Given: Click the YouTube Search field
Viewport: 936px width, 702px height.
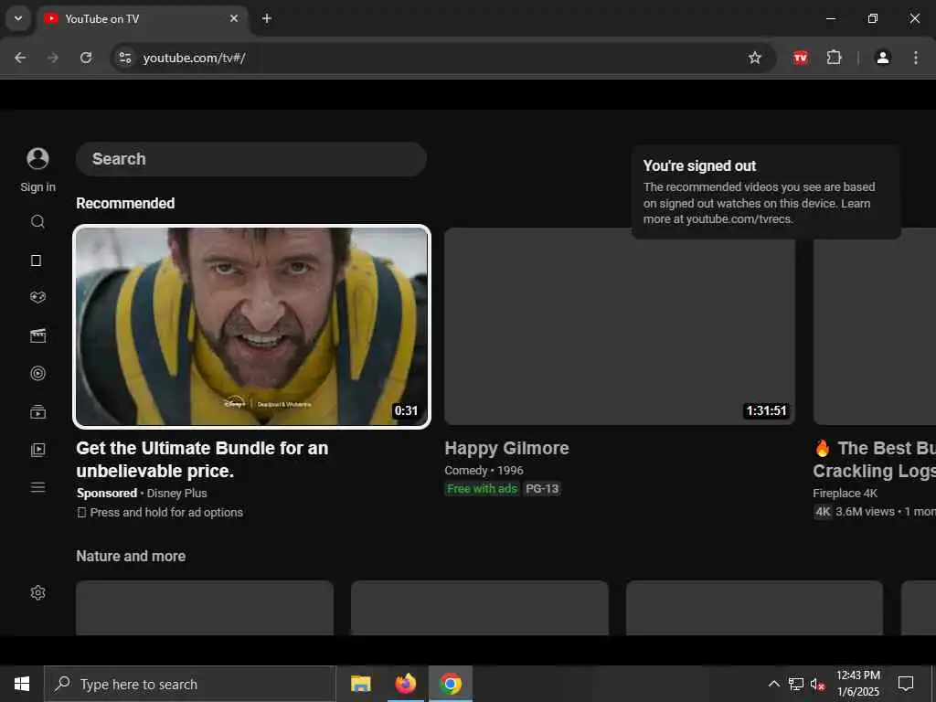Looking at the screenshot, I should [x=251, y=159].
